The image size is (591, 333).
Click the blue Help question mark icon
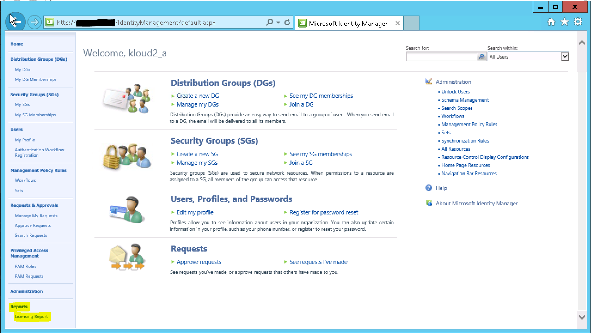tap(429, 188)
